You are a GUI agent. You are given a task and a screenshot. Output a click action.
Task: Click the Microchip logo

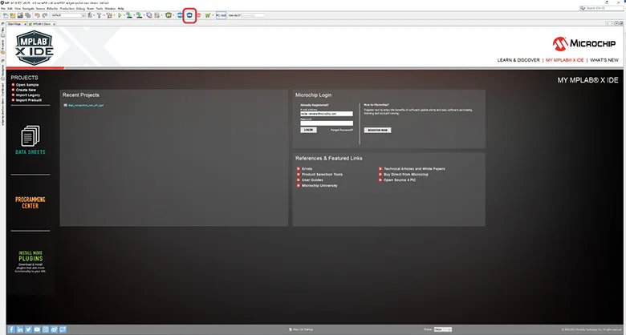pyautogui.click(x=583, y=43)
